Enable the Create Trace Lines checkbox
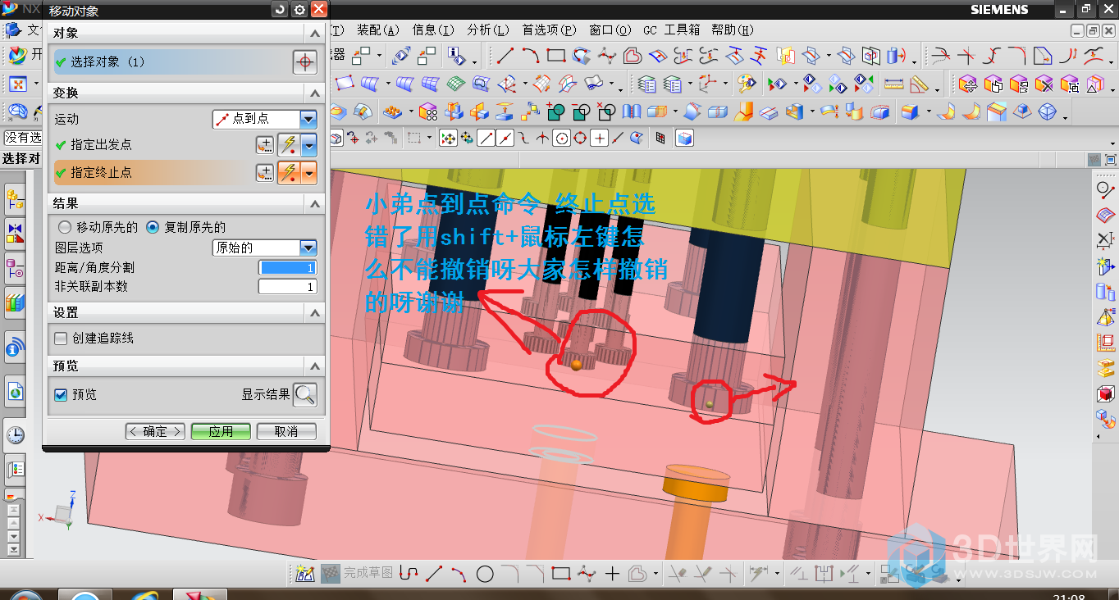This screenshot has width=1119, height=600. 61,339
